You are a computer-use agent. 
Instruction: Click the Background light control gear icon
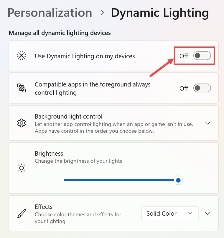22,123
